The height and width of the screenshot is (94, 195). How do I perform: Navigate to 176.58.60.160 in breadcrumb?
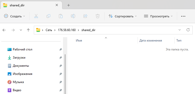pyautogui.click(x=67, y=30)
